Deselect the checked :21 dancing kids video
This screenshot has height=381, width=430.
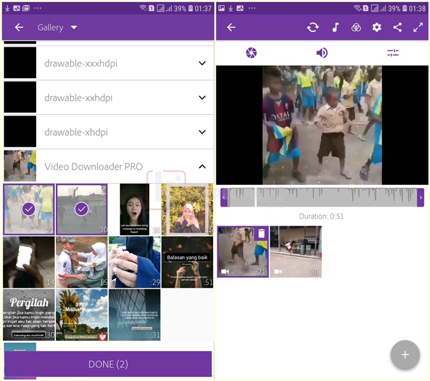[x=29, y=210]
